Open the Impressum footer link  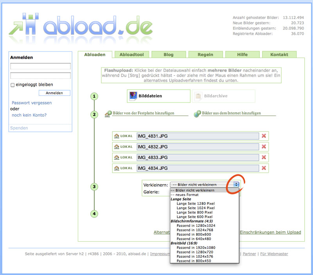tap(160, 254)
